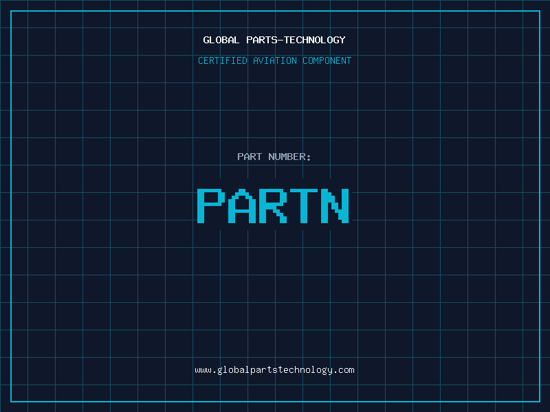Click the cyan frame's top-left corner
The image size is (550, 412).
pos(11,11)
